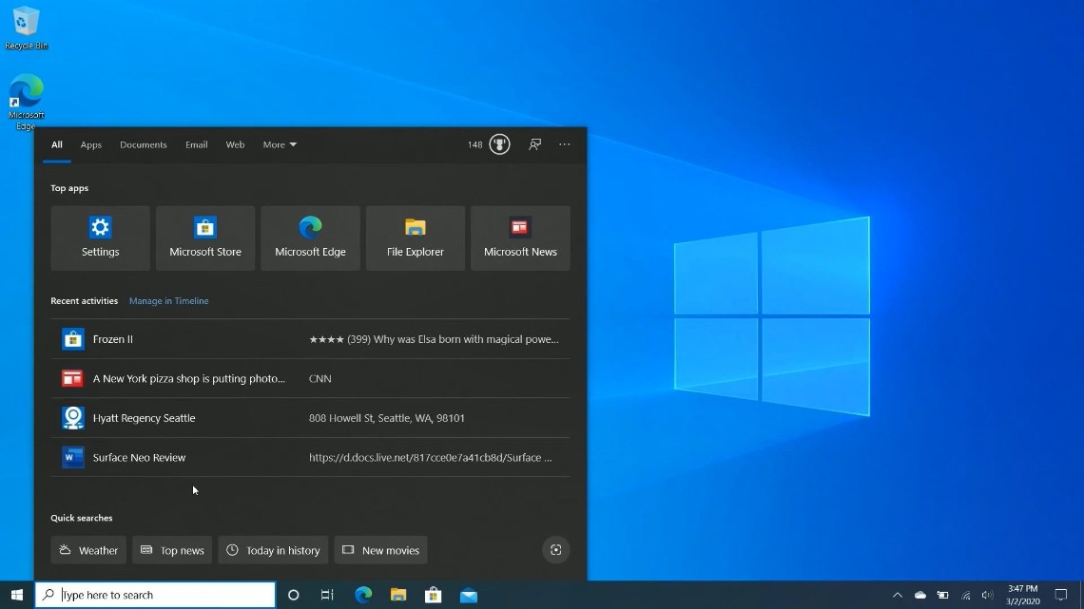This screenshot has width=1084, height=609.
Task: Open Settings from Top apps
Action: coord(100,238)
